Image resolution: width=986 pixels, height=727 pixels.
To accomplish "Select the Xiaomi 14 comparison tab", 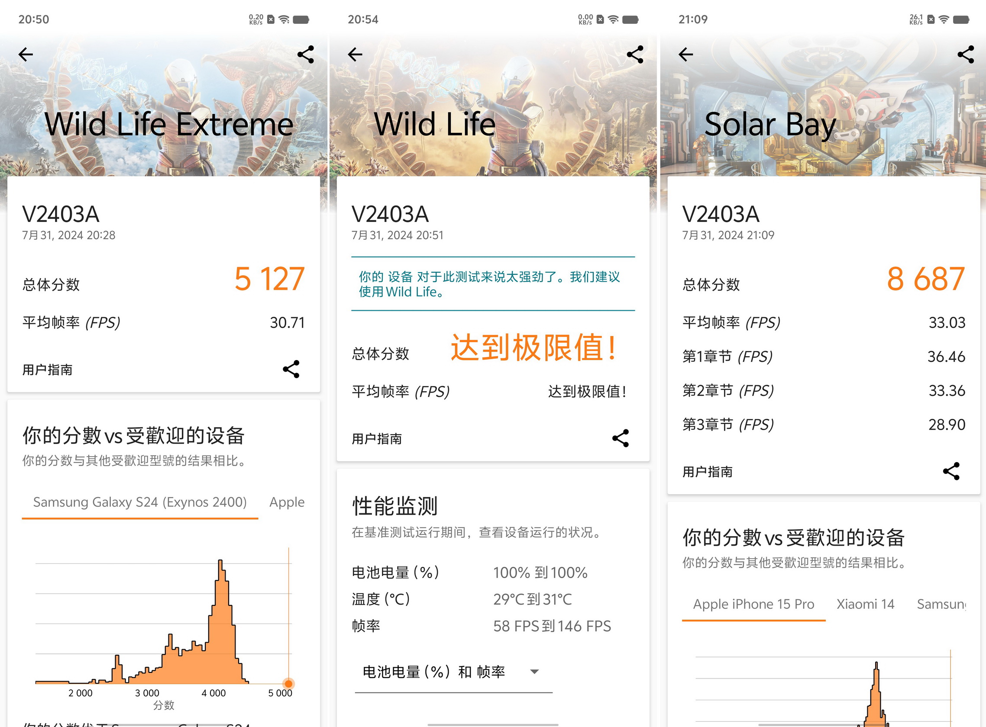I will (865, 604).
